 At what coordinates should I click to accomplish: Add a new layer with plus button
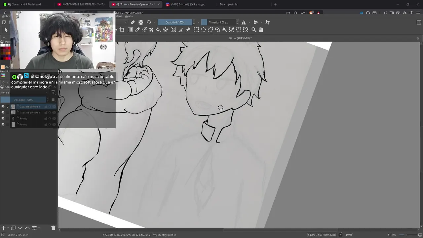[x=3, y=228]
